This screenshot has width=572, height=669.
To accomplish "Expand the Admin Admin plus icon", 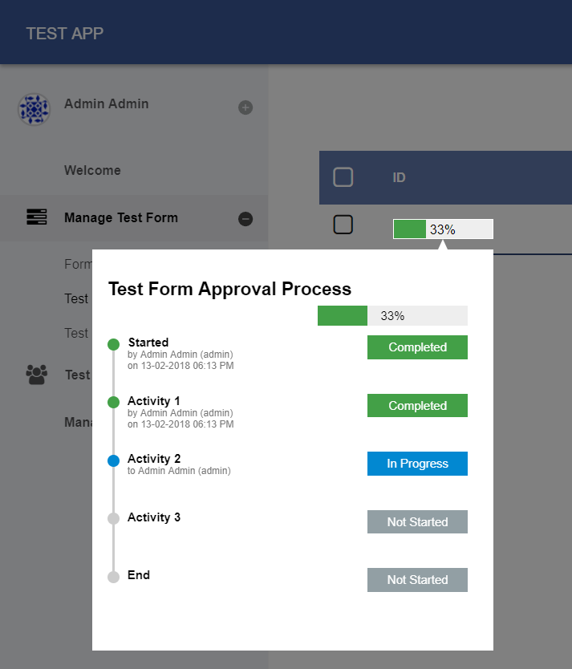I will click(245, 107).
